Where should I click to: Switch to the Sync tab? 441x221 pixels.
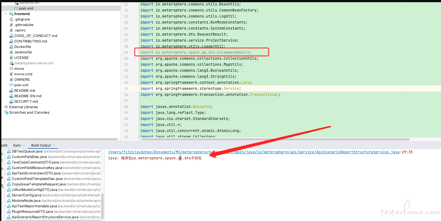17,145
